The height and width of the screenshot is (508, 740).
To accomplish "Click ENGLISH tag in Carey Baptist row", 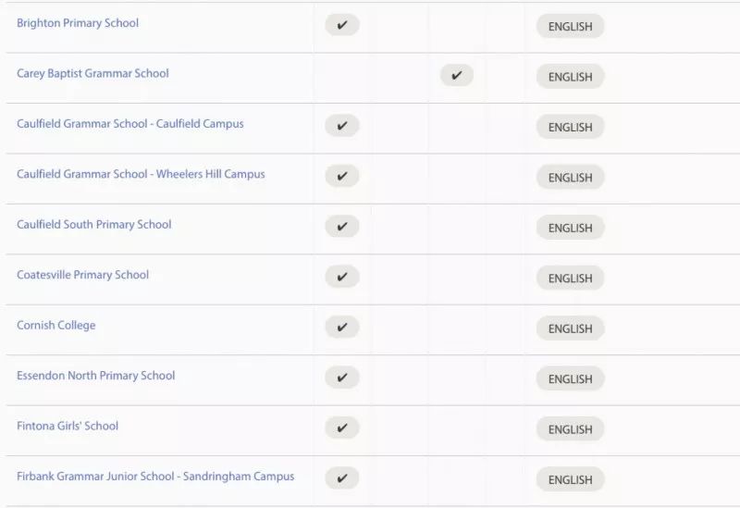I will tap(570, 77).
